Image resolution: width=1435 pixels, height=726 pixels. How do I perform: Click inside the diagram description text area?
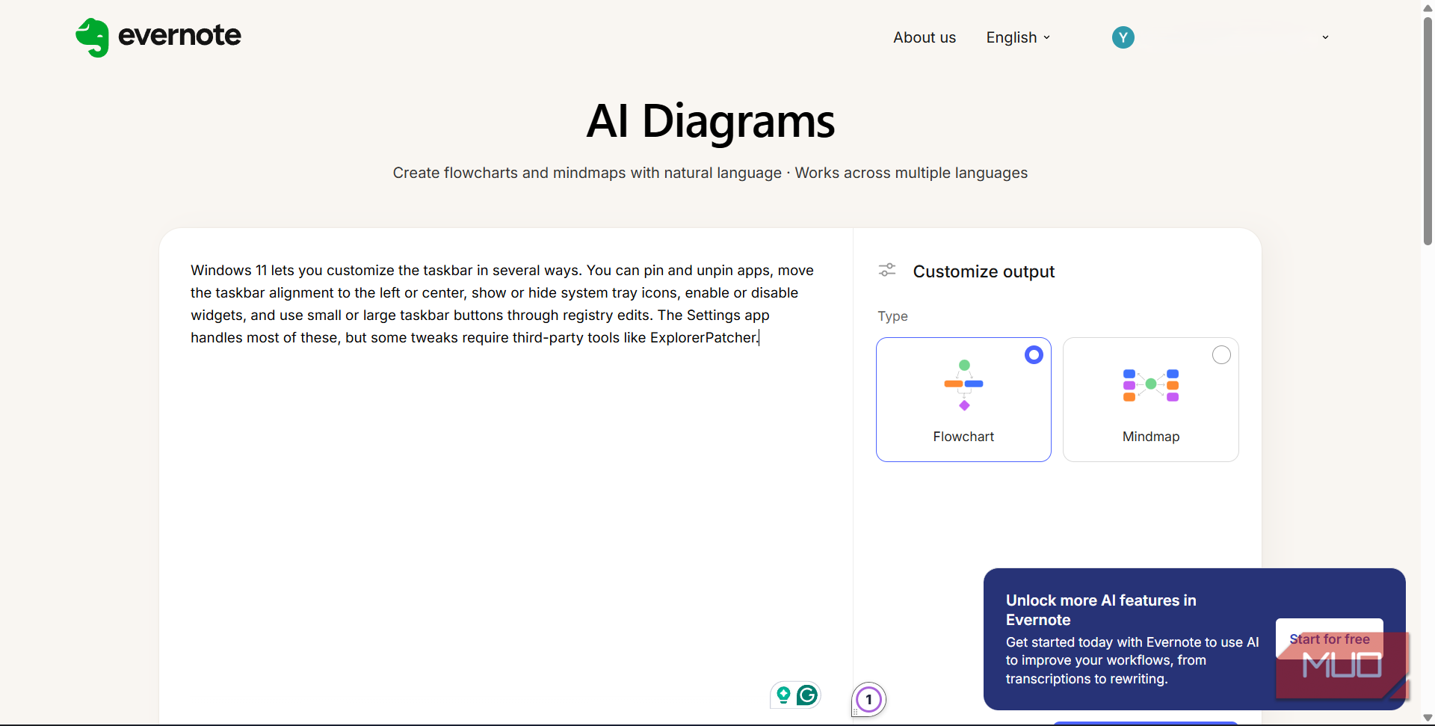506,476
